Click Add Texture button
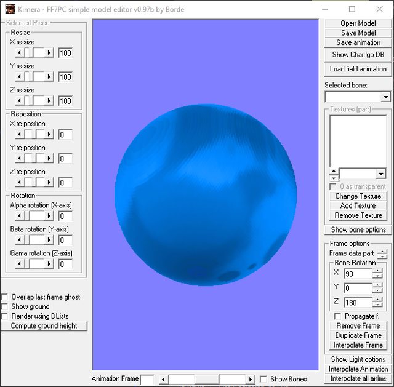This screenshot has height=387, width=394. pyautogui.click(x=358, y=205)
